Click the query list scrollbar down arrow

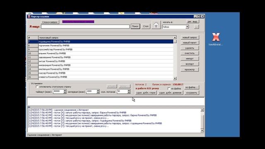pyautogui.click(x=175, y=78)
